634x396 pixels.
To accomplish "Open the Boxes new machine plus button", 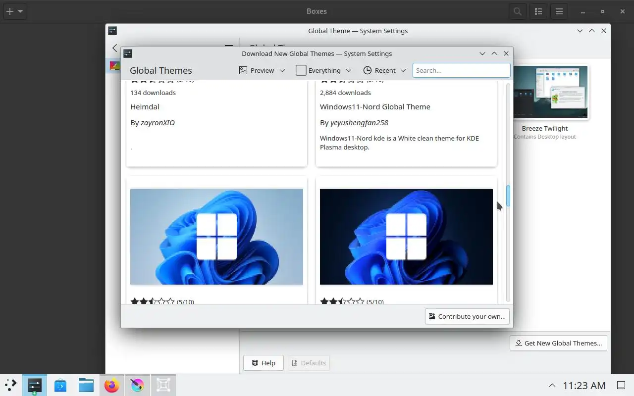I will (14, 11).
